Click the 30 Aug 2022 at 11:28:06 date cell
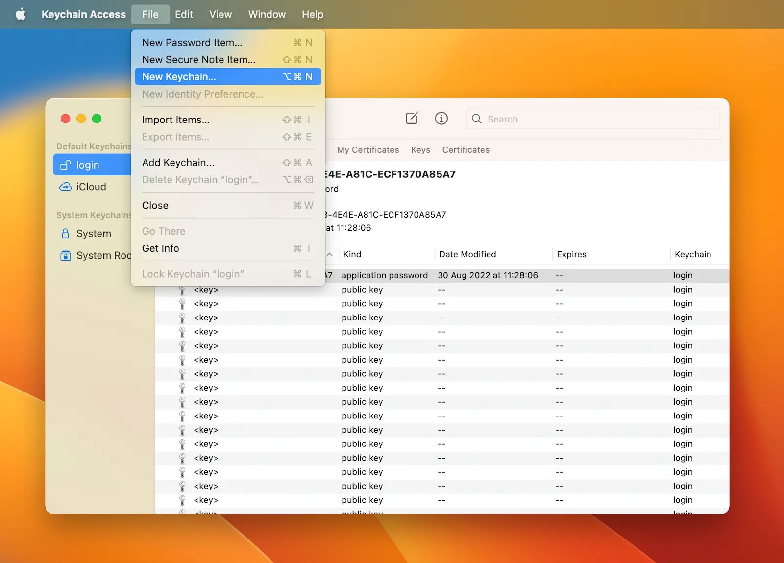Image resolution: width=784 pixels, height=563 pixels. (x=488, y=275)
